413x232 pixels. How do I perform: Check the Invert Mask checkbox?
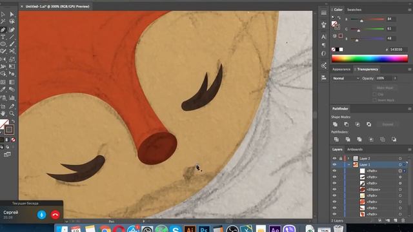coord(374,101)
